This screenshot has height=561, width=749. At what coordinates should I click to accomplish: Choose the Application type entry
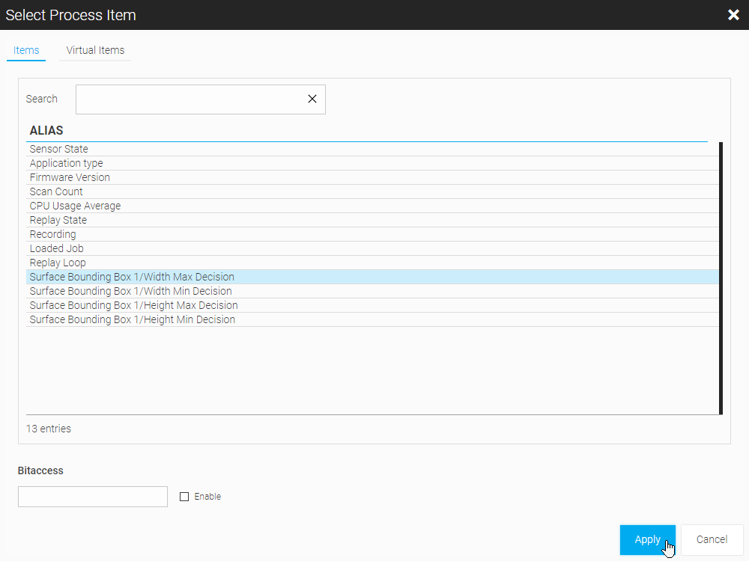67,163
